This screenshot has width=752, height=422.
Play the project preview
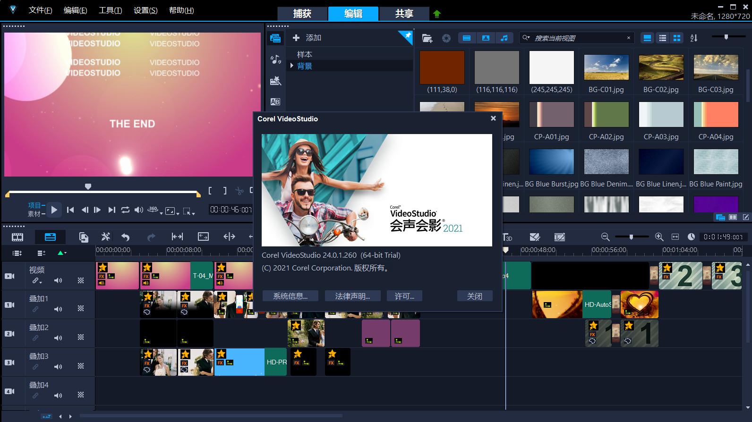54,210
